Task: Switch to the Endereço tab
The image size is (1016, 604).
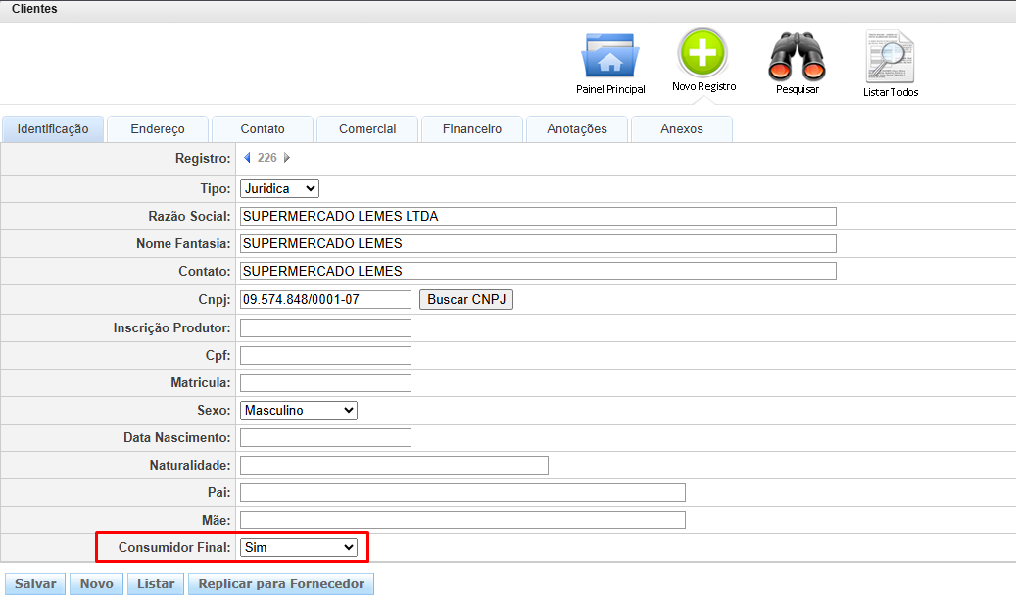Action: point(157,129)
